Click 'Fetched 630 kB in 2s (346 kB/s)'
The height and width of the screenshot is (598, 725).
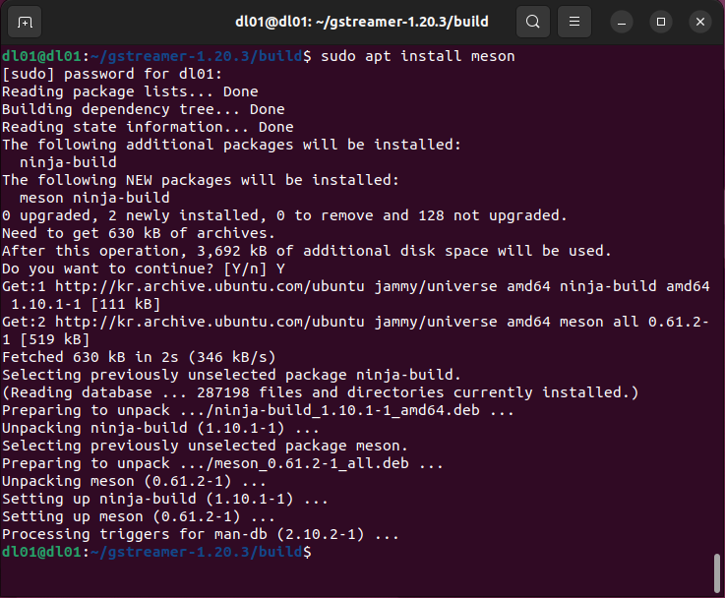click(139, 357)
